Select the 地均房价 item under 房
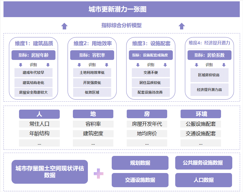Image resolution: width=243 pixels, height=192 pixels. [147, 133]
